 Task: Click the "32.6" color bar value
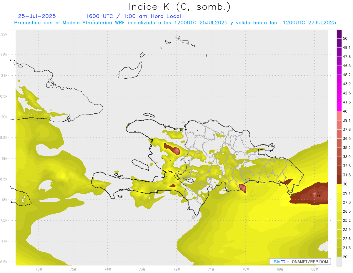click(347, 166)
